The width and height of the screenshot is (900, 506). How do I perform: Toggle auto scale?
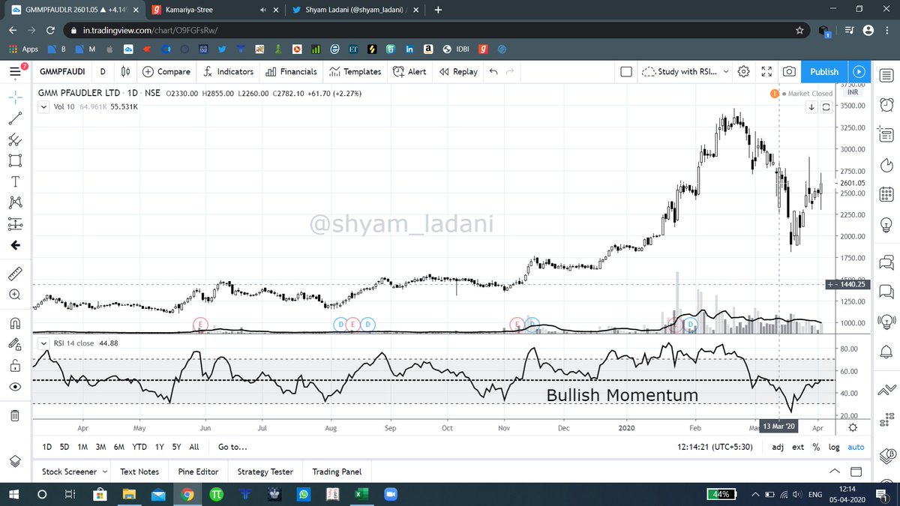856,447
